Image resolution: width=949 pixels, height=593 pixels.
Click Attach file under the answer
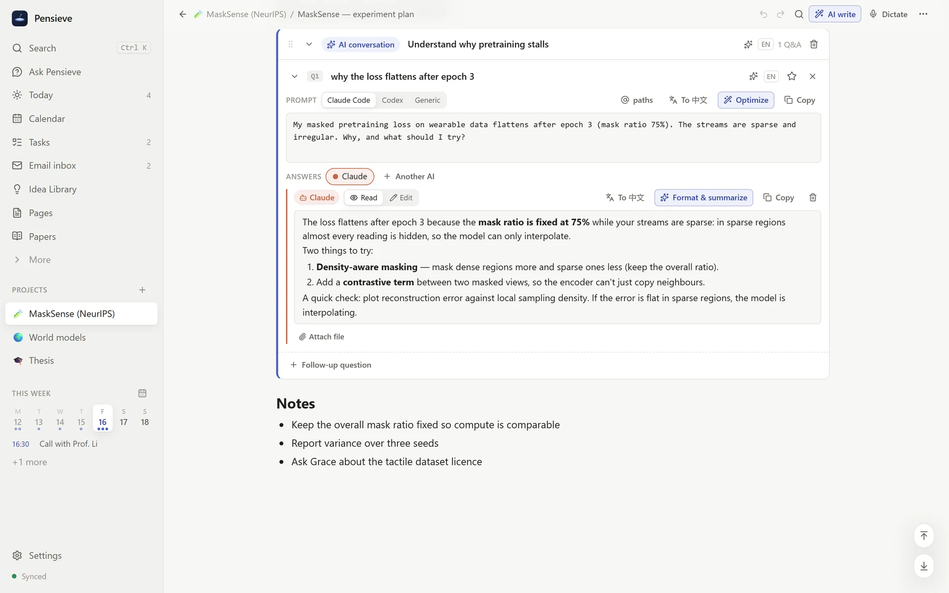tap(322, 337)
